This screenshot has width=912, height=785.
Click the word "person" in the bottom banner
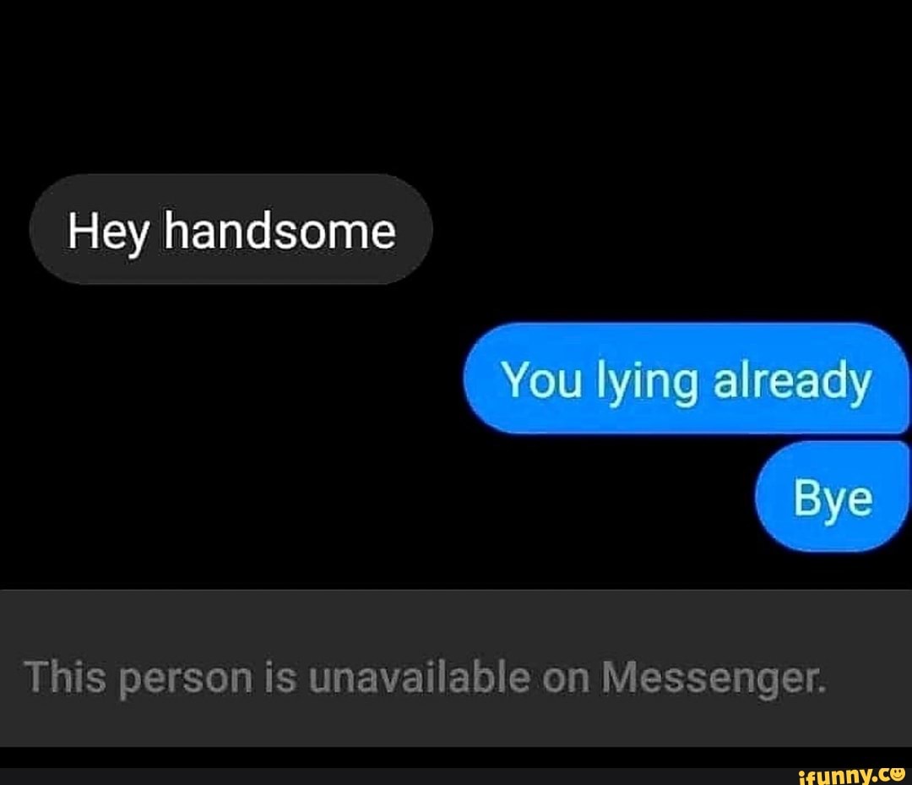[186, 679]
